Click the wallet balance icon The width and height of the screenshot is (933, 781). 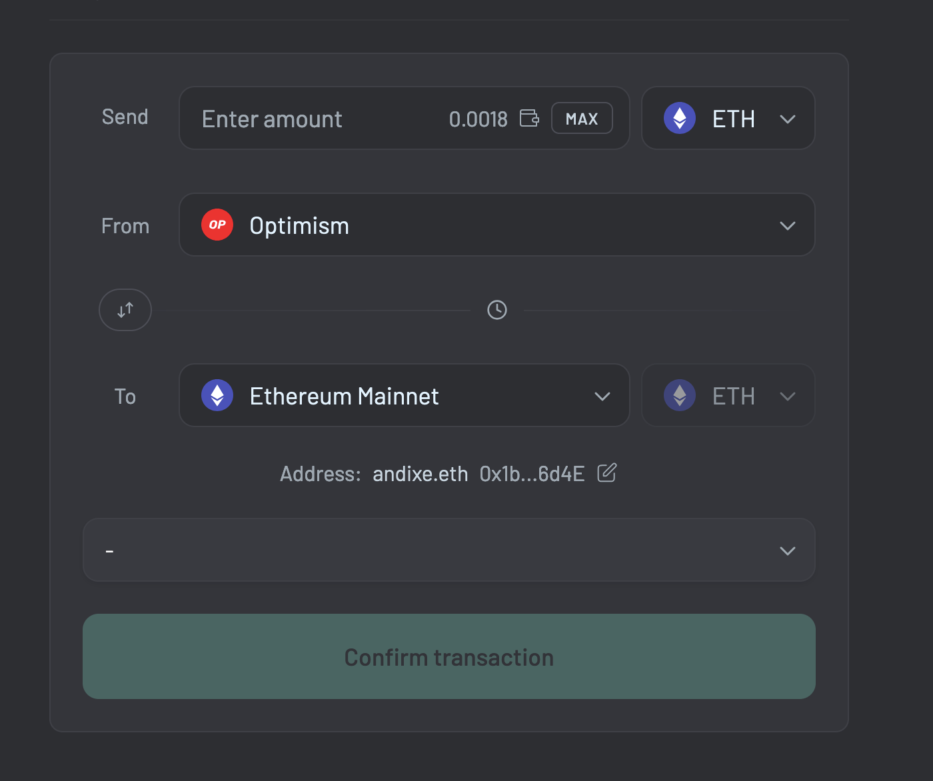529,119
